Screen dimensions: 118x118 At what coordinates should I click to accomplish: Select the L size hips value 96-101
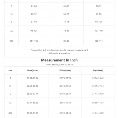coord(99,22)
